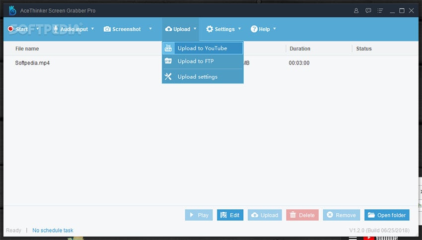422x240 pixels.
Task: Click the Screenshot camera icon
Action: [x=107, y=29]
